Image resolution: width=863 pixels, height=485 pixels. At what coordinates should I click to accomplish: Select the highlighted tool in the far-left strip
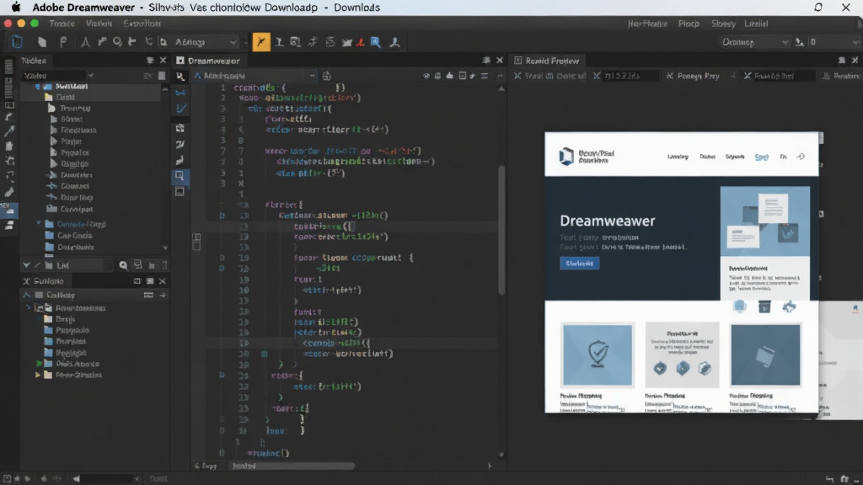[9, 210]
